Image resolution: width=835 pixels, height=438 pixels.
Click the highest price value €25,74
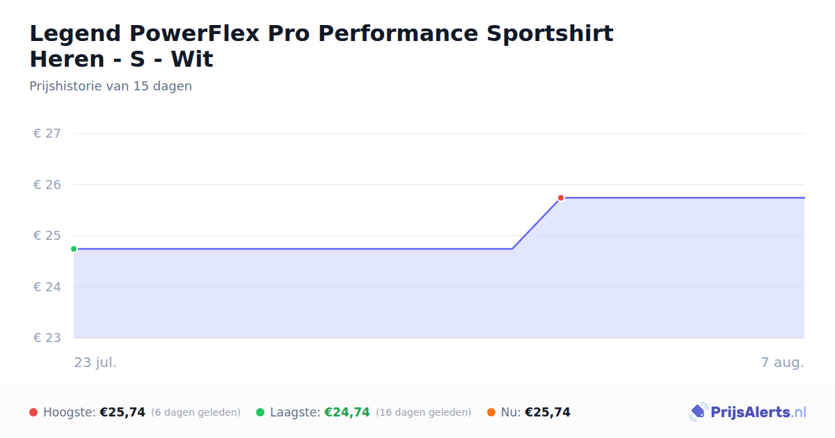[x=122, y=412]
